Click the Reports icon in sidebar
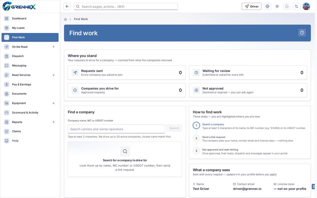This screenshot has width=317, height=198. click(x=7, y=122)
